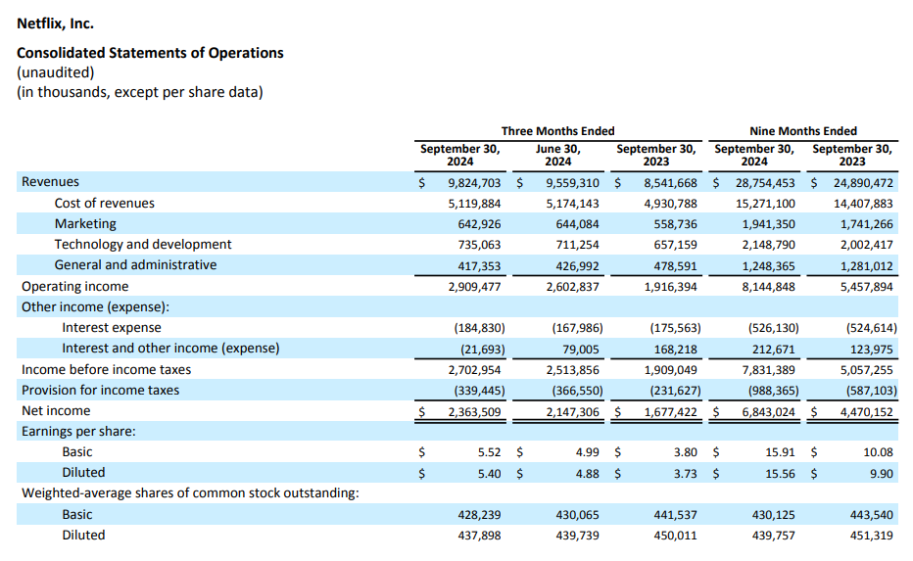Screen dimensions: 913x561
Task: Select basic earnings per share value 3.80
Action: tap(686, 452)
